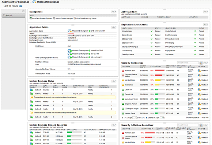Sort by % Quota Used column in quota panel
The height and width of the screenshot is (145, 212).
pyautogui.click(x=147, y=129)
